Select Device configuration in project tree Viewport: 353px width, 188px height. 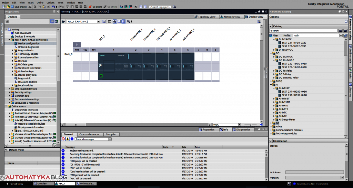[x=29, y=43]
